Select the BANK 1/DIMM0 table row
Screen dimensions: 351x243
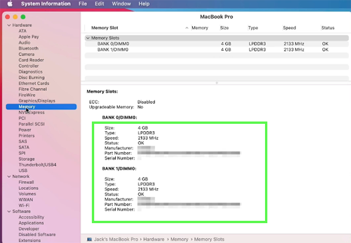tap(216, 50)
